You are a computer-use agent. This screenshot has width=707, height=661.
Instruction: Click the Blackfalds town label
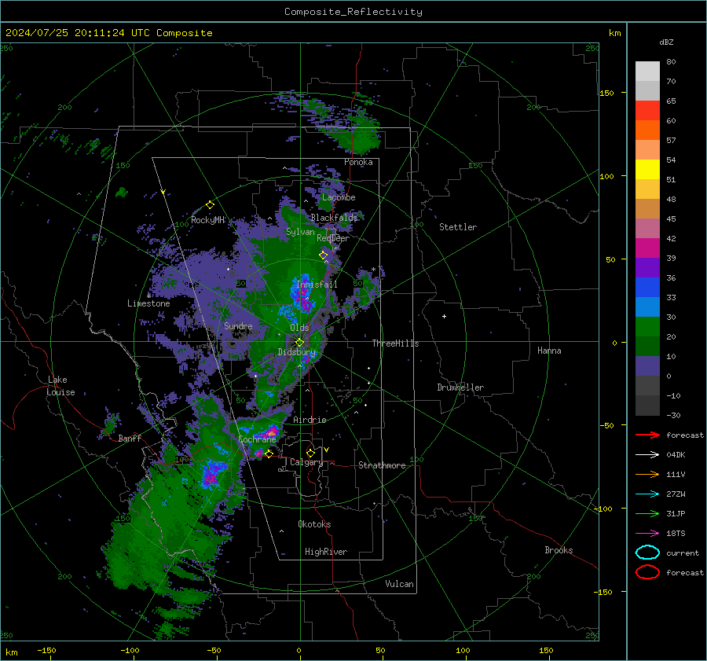[x=334, y=218]
